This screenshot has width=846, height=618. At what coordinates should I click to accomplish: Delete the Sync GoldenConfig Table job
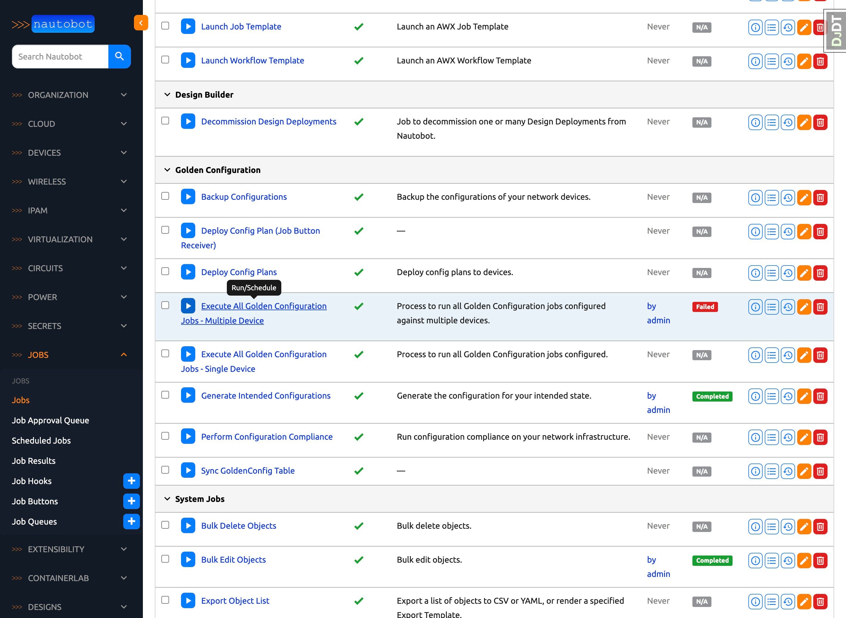[x=820, y=471]
